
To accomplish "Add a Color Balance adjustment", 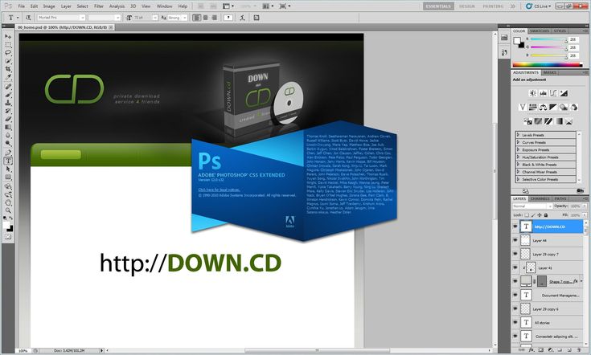I will (x=543, y=108).
